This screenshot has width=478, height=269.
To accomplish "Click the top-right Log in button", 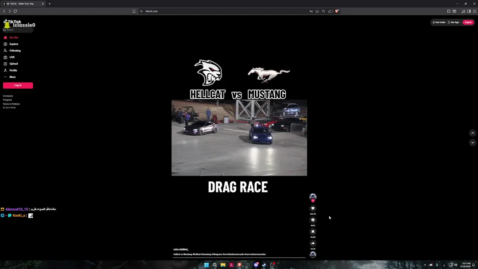I will 468,22.
